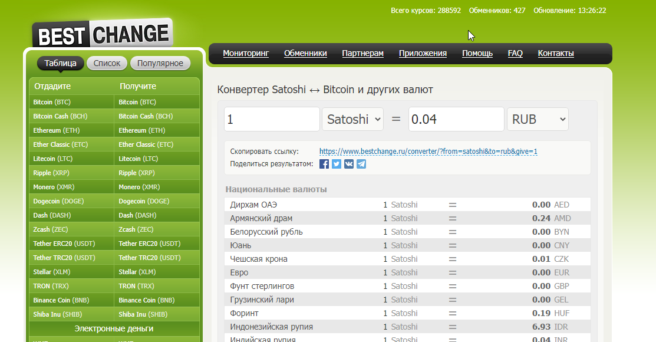The width and height of the screenshot is (656, 342).
Task: Select Monero (XMR) in Отдадите column
Action: 71,187
